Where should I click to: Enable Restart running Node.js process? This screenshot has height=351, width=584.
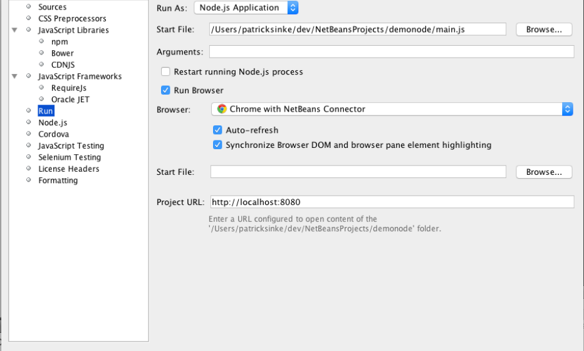(x=166, y=72)
